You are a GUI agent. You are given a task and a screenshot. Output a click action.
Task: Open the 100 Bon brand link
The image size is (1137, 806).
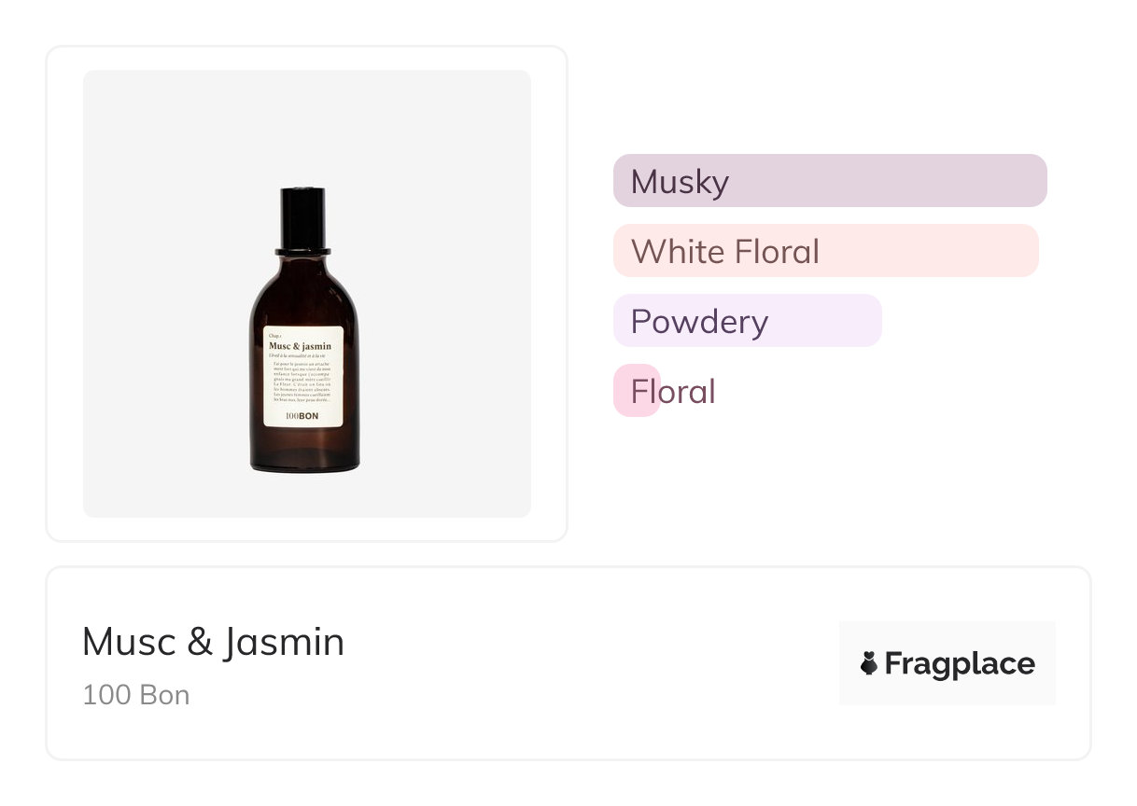(136, 695)
